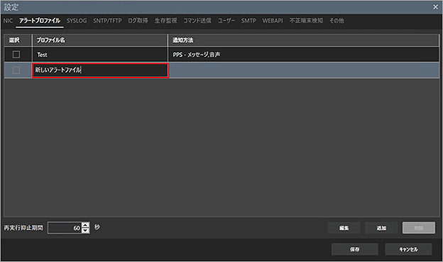Save settings with the 保存 button

pyautogui.click(x=354, y=249)
